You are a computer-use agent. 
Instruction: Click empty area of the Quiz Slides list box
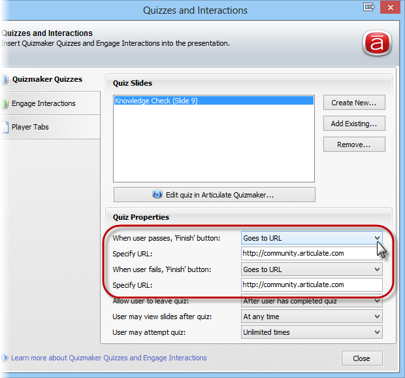pyautogui.click(x=214, y=143)
